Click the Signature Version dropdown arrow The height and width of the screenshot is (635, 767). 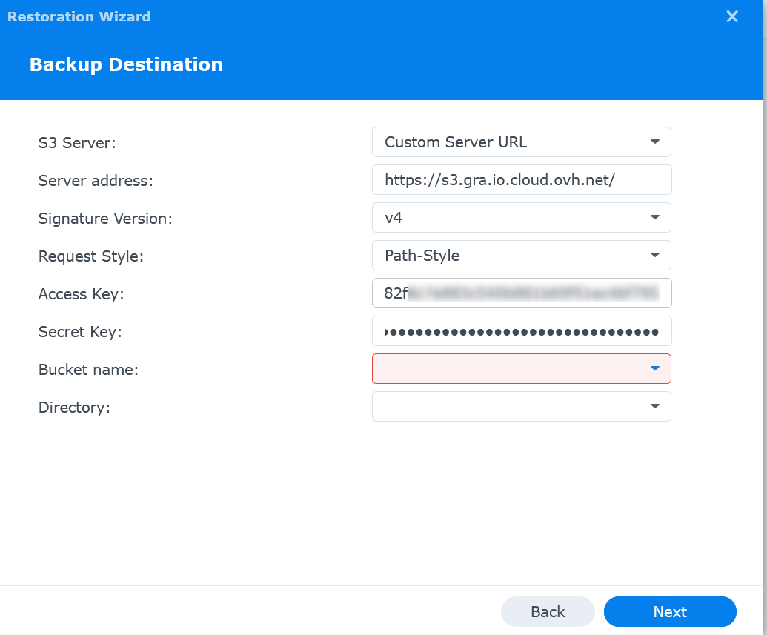pyautogui.click(x=654, y=217)
